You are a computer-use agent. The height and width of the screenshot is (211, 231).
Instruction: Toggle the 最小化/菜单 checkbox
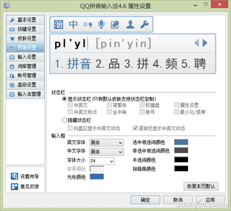176,112
